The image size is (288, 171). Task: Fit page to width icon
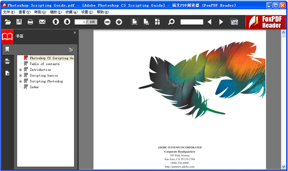pos(135,22)
